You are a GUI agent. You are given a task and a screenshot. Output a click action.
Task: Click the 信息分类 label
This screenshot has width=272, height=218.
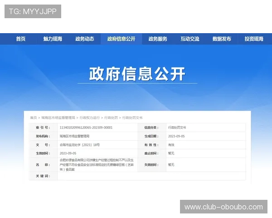coord(151,128)
